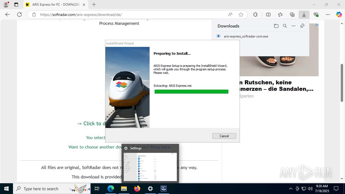Click the 'Press here' server link
This screenshot has width=345, height=194.
tap(160, 147)
